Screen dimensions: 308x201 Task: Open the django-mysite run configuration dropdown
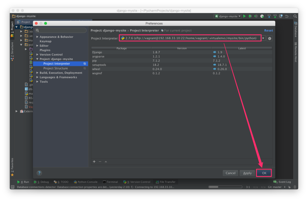pyautogui.click(x=228, y=16)
